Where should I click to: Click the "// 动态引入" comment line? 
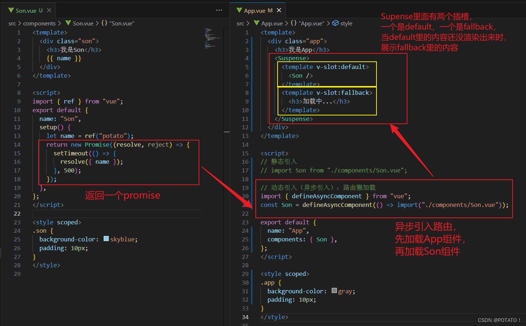pyautogui.click(x=318, y=187)
